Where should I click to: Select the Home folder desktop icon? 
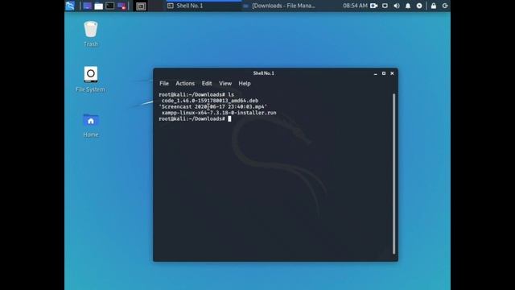pyautogui.click(x=91, y=126)
